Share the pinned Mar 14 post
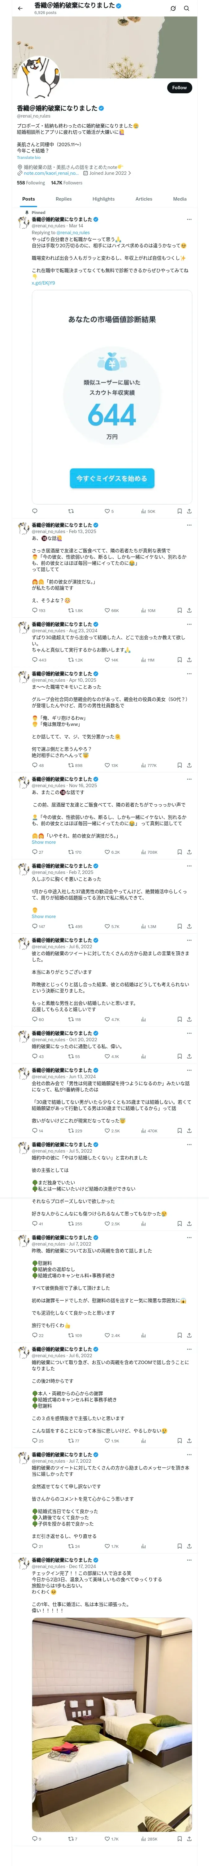The width and height of the screenshot is (209, 1866). 189,511
